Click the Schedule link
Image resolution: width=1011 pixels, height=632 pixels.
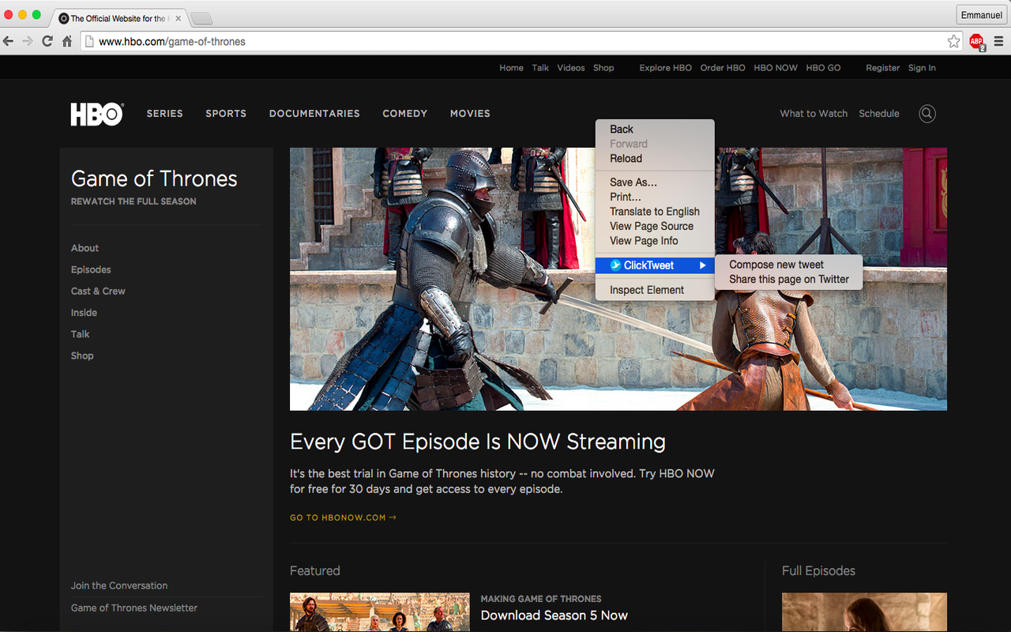pos(879,114)
